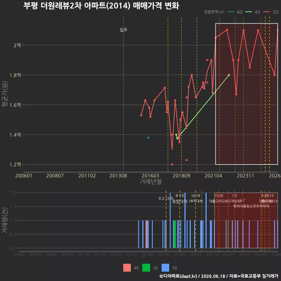The width and height of the screenshot is (281, 281).
Task: Click the 200601 tick on price chart
Action: pyautogui.click(x=24, y=176)
